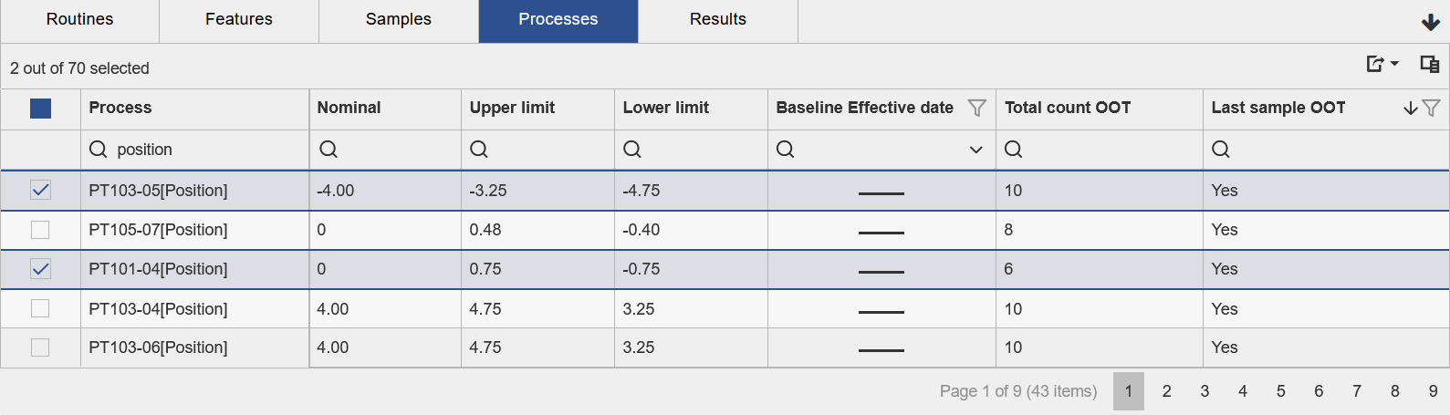Click the Baseline Effective date filter icon

coord(976,108)
